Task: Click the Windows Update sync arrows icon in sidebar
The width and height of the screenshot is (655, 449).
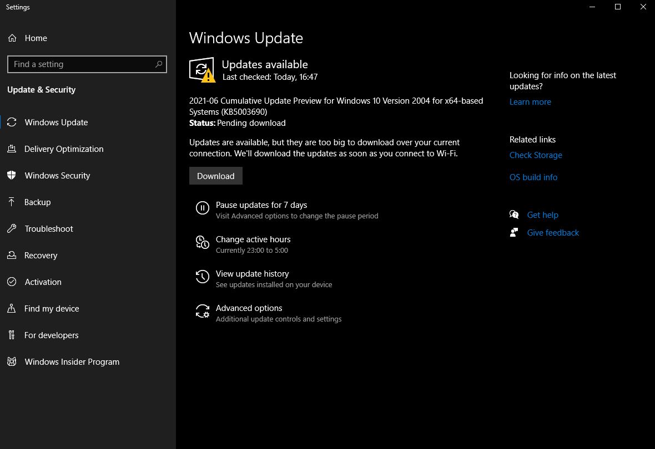Action: point(12,123)
